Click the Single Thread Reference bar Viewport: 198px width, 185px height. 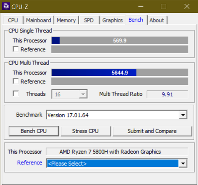[120, 49]
